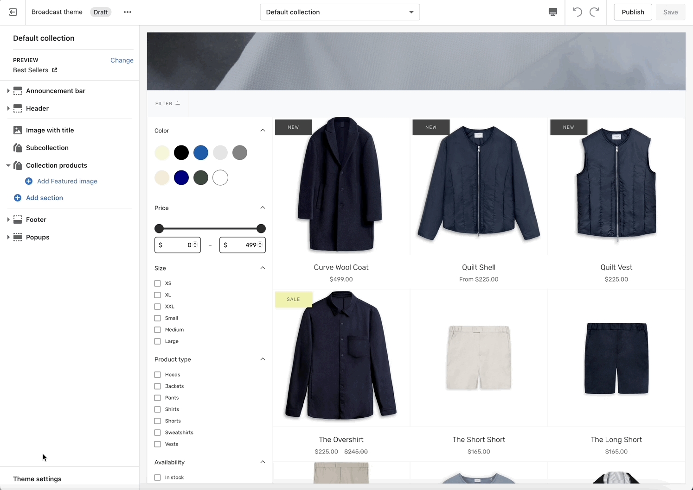Open Theme settings at the bottom
Screen dimensions: 693x490
click(37, 479)
